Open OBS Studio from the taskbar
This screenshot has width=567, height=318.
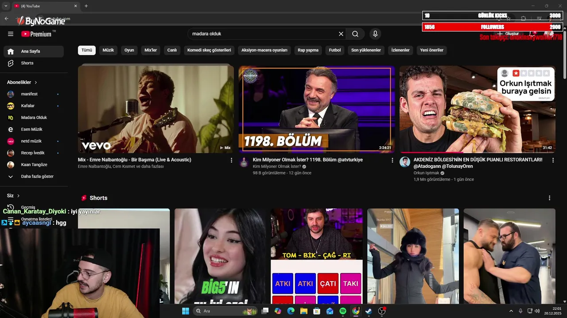tap(382, 311)
